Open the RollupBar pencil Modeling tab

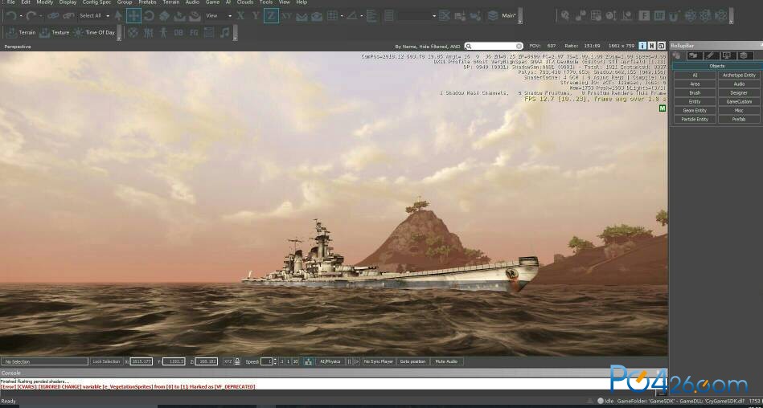pyautogui.click(x=710, y=56)
